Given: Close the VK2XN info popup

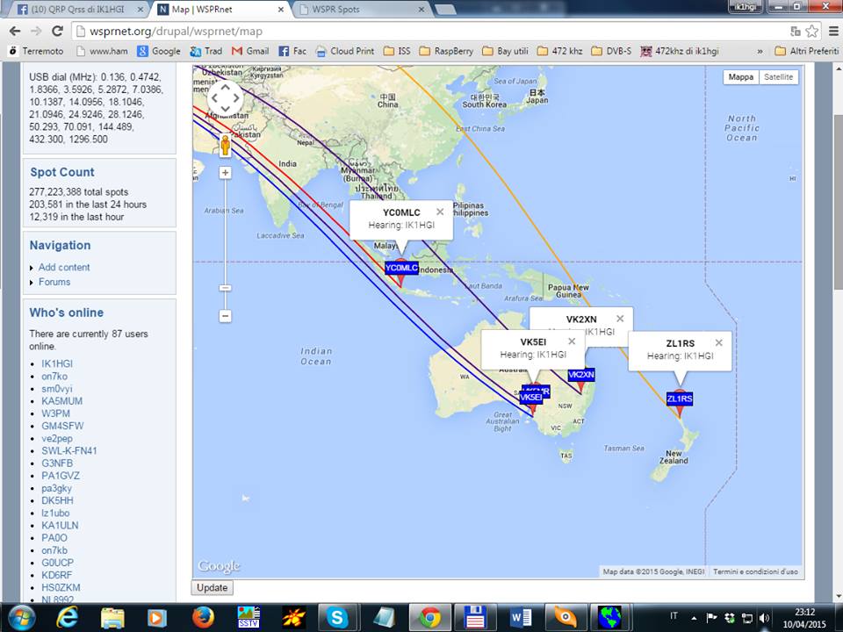Looking at the screenshot, I should pos(620,319).
